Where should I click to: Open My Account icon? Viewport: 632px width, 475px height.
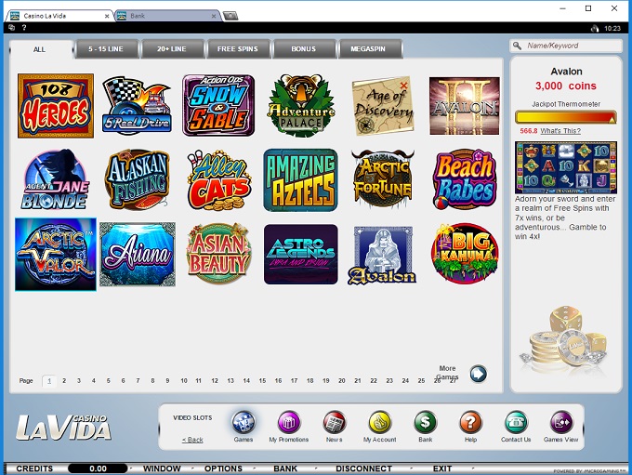(379, 424)
